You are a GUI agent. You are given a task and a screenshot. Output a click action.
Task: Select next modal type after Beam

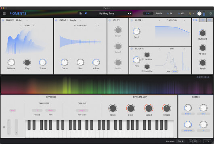click(x=33, y=25)
